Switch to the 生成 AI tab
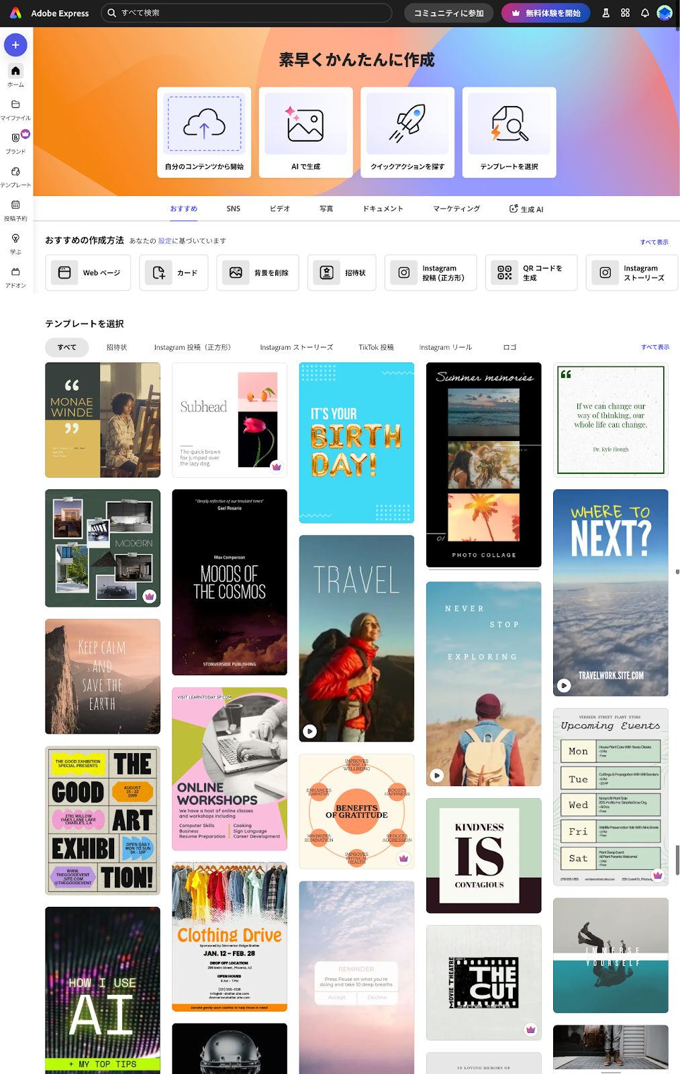Image resolution: width=680 pixels, height=1074 pixels. (x=526, y=209)
